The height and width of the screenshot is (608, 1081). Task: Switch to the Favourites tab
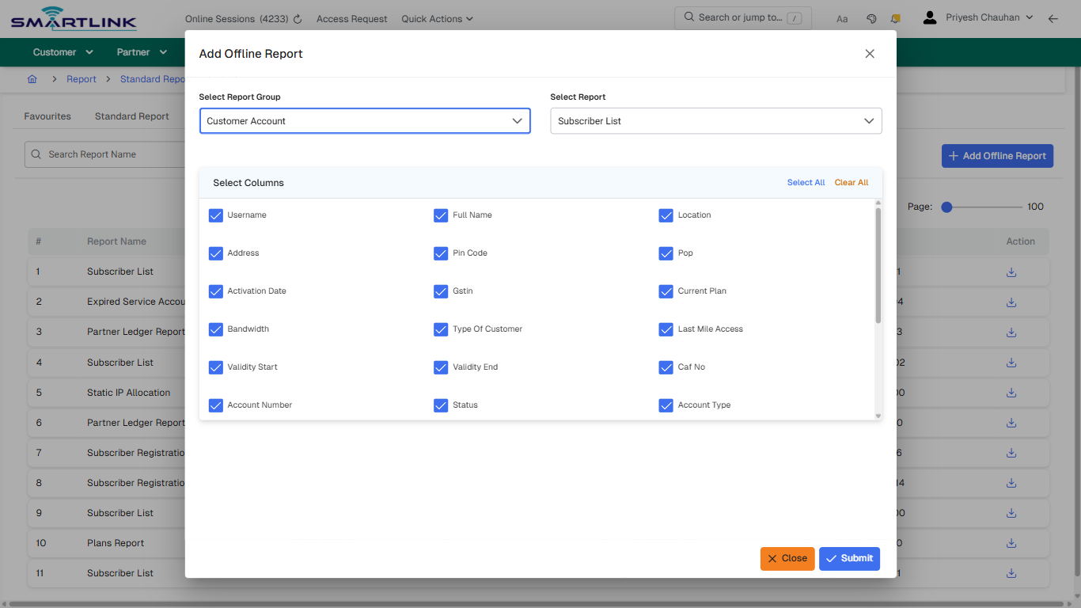(47, 116)
